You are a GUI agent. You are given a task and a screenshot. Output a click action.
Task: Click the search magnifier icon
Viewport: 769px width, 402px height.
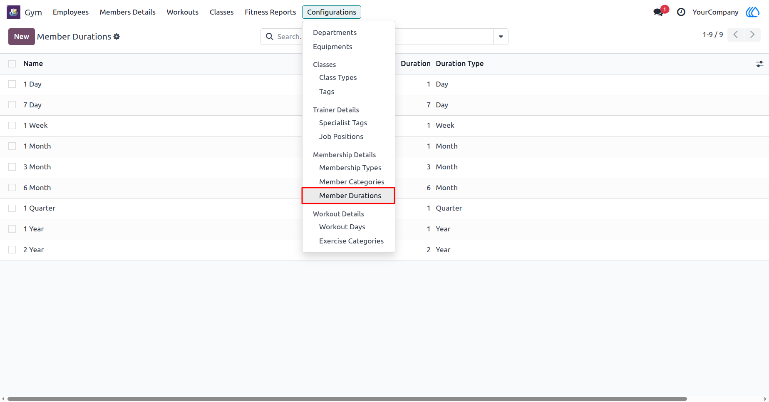tap(270, 37)
